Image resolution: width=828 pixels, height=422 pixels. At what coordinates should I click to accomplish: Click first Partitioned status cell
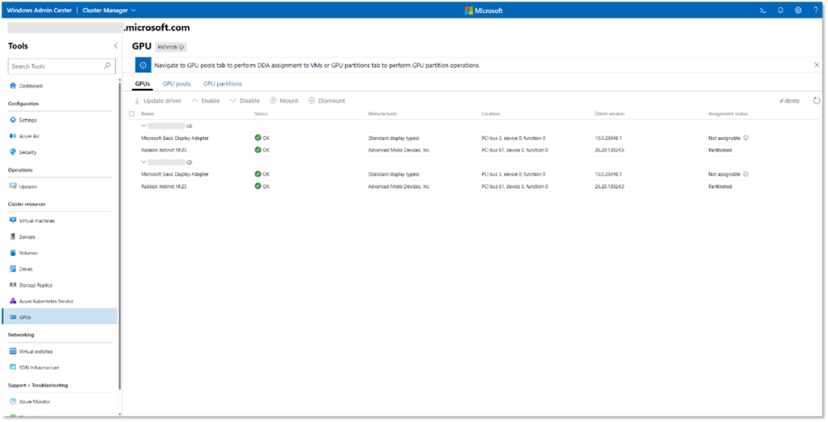pos(719,150)
